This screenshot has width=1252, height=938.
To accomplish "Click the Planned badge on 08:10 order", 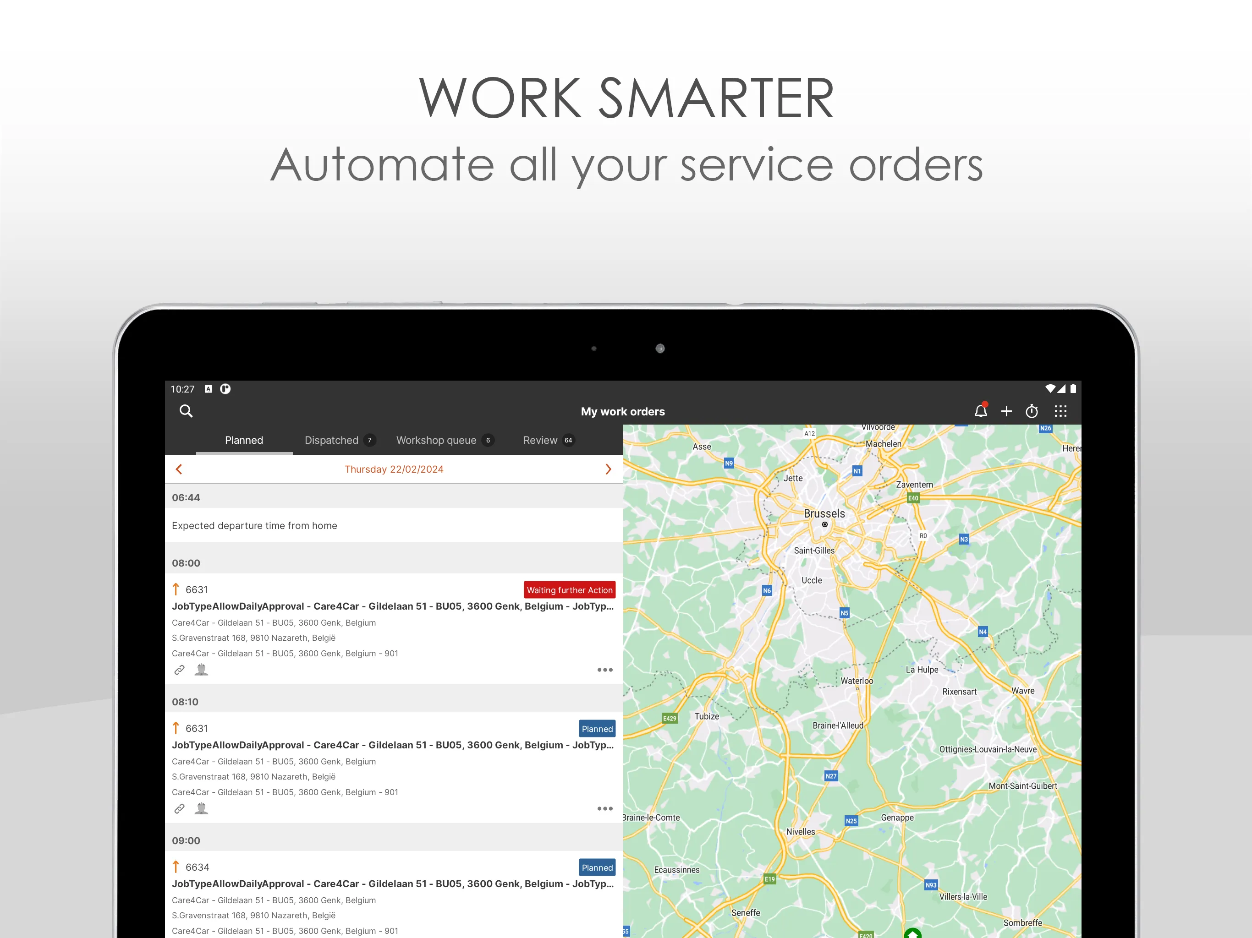I will pos(596,727).
